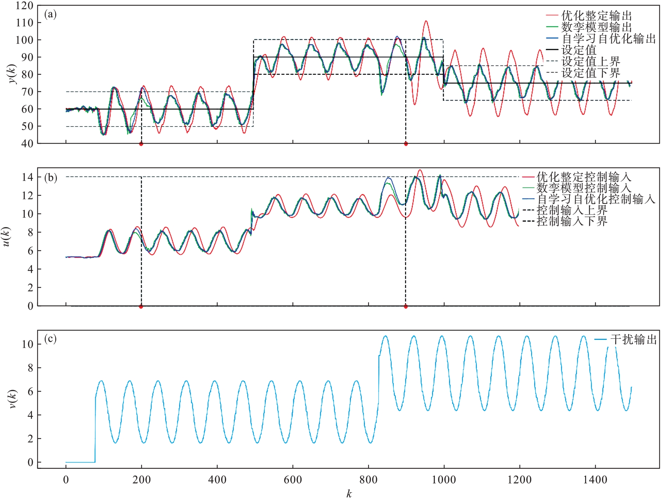Screen dimensions: 661x498
Task: Select the 设定值 legend entry
Action: tap(579, 50)
